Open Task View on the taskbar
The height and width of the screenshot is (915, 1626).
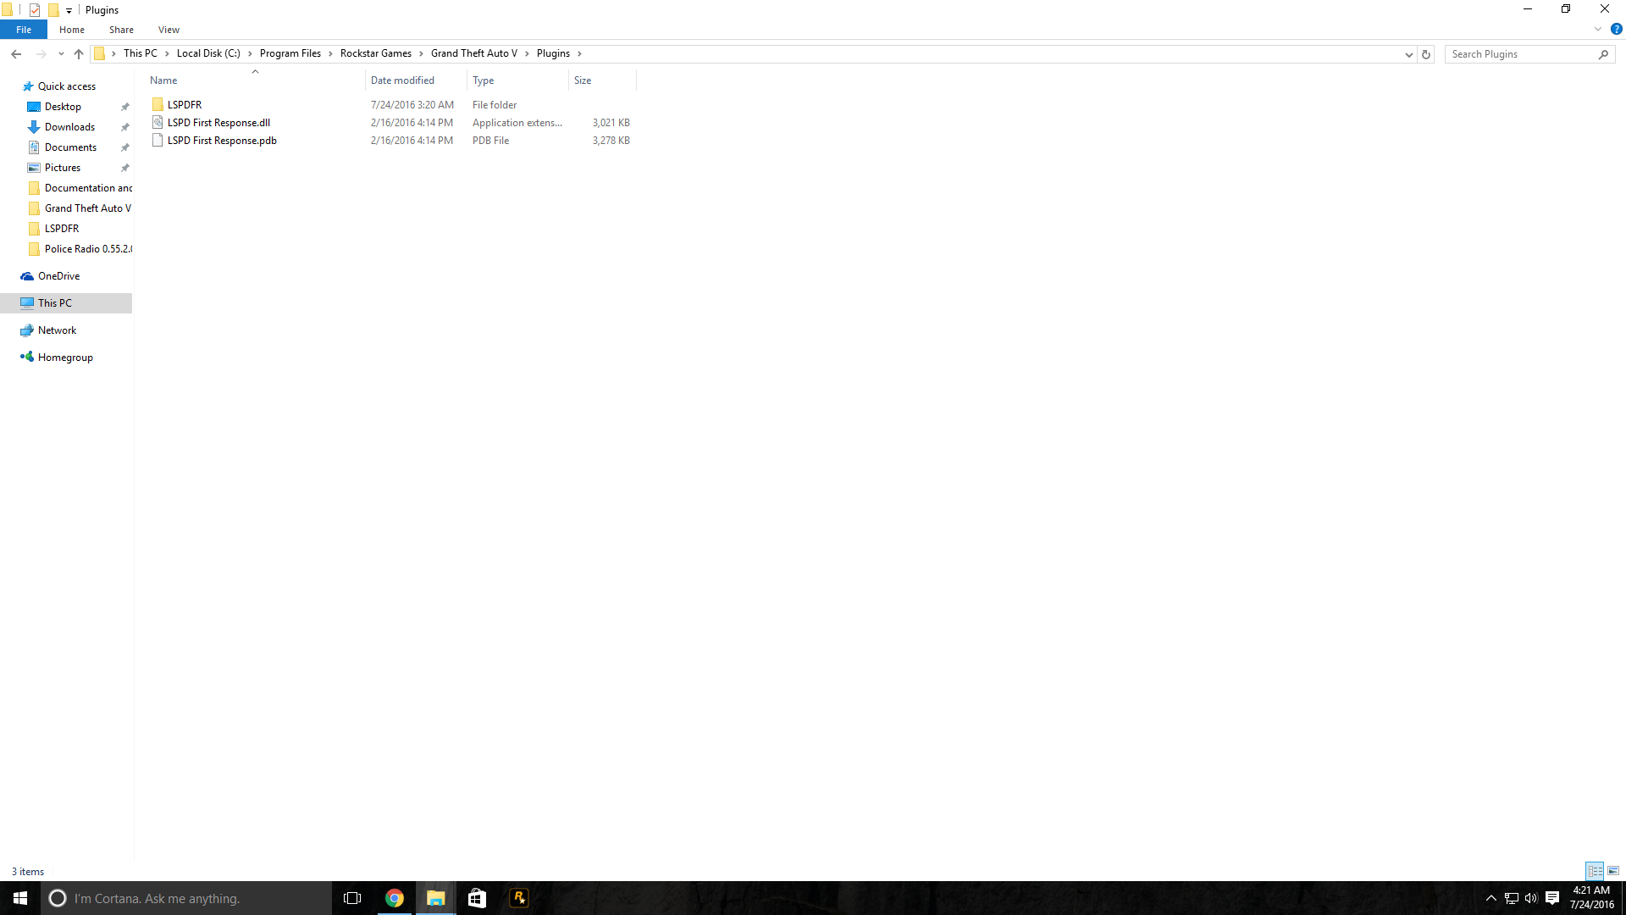pyautogui.click(x=352, y=898)
